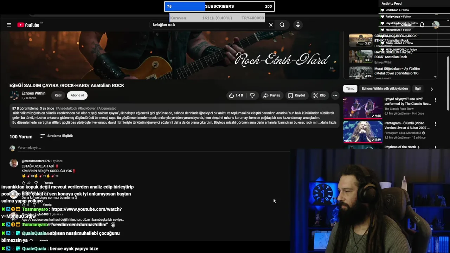Viewport: 450px width, 253px height.
Task: Click the keloğlan rock search field
Action: pos(209,25)
